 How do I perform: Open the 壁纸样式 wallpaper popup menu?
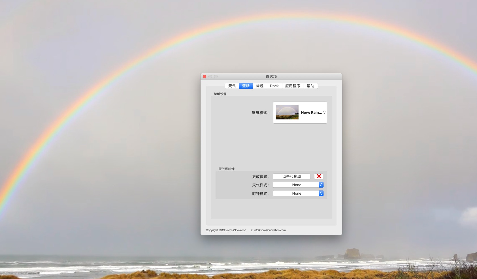coord(300,113)
